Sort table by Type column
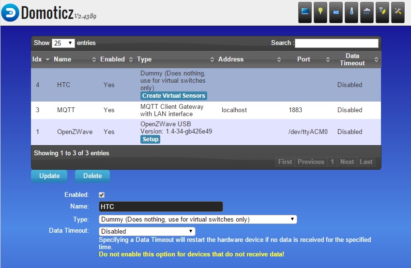This screenshot has height=268, width=411. (x=176, y=59)
